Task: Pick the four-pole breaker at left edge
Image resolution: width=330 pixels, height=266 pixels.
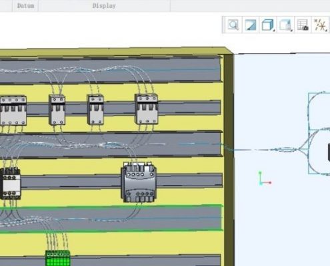Action: tap(13, 111)
